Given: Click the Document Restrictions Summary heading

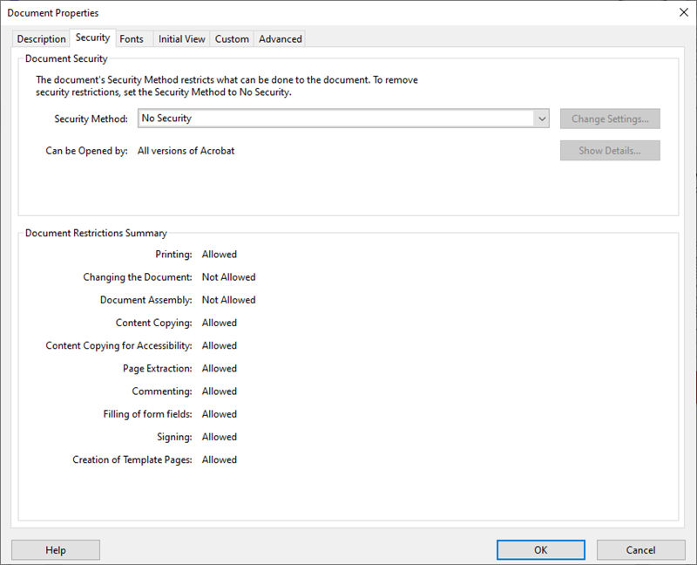Looking at the screenshot, I should click(x=96, y=233).
